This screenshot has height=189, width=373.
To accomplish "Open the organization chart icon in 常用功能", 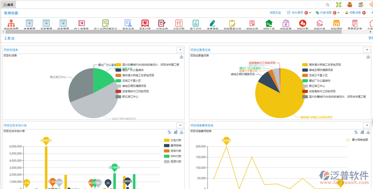I will 11,23.
